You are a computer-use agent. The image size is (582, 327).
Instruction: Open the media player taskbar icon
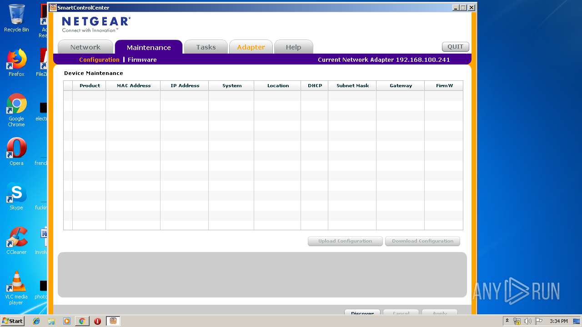[x=67, y=321]
